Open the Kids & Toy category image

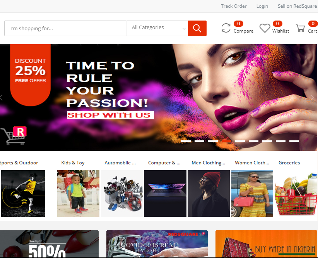(x=78, y=193)
